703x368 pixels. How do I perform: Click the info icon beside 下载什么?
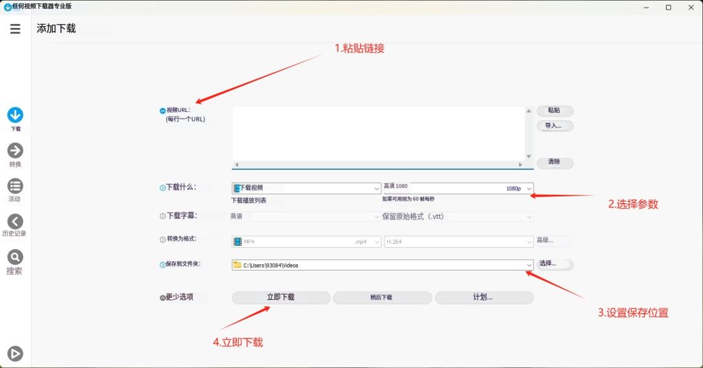pos(162,188)
